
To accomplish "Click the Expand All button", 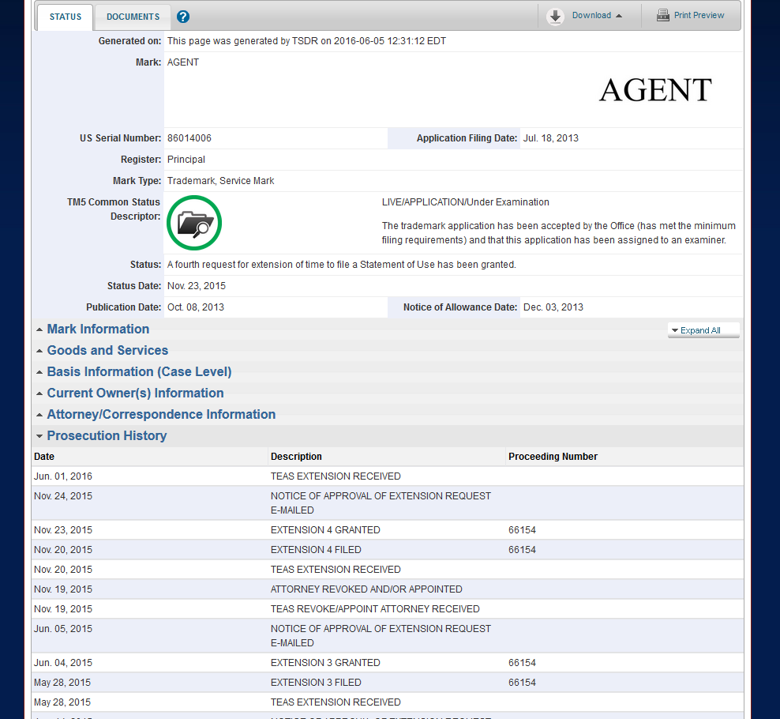I will point(703,330).
